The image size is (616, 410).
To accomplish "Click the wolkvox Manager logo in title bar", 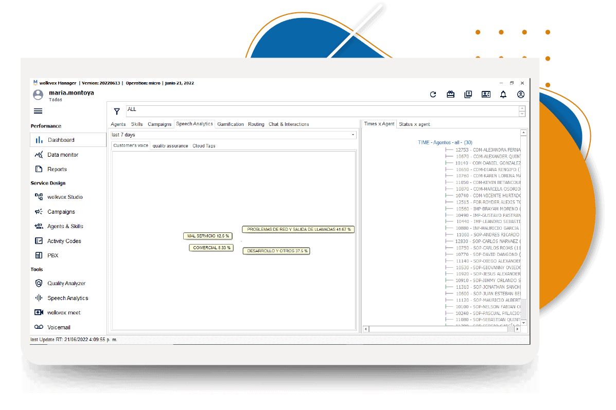I will (x=36, y=83).
